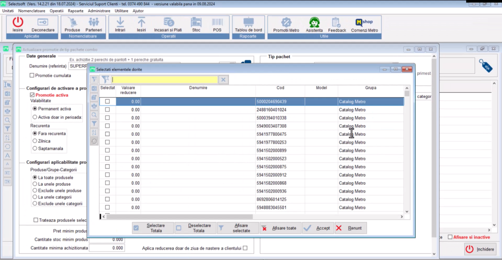The height and width of the screenshot is (260, 502).
Task: Choose the La unele produse radio button
Action: coord(35,184)
